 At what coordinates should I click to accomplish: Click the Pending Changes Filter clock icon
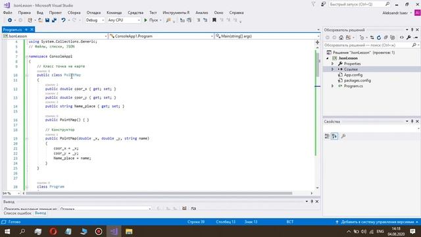[362, 38]
